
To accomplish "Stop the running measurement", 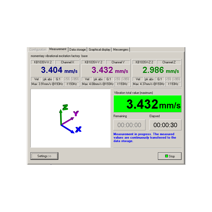I will 170,156.
